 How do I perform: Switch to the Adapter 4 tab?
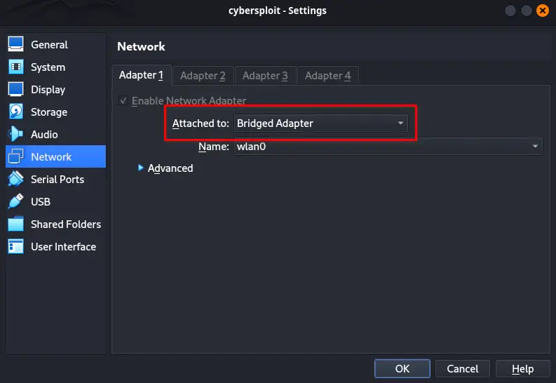coord(327,76)
